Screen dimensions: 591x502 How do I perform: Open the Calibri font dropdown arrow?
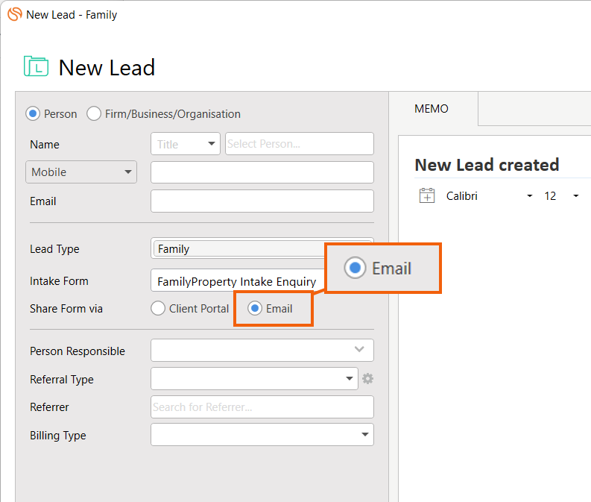[530, 195]
